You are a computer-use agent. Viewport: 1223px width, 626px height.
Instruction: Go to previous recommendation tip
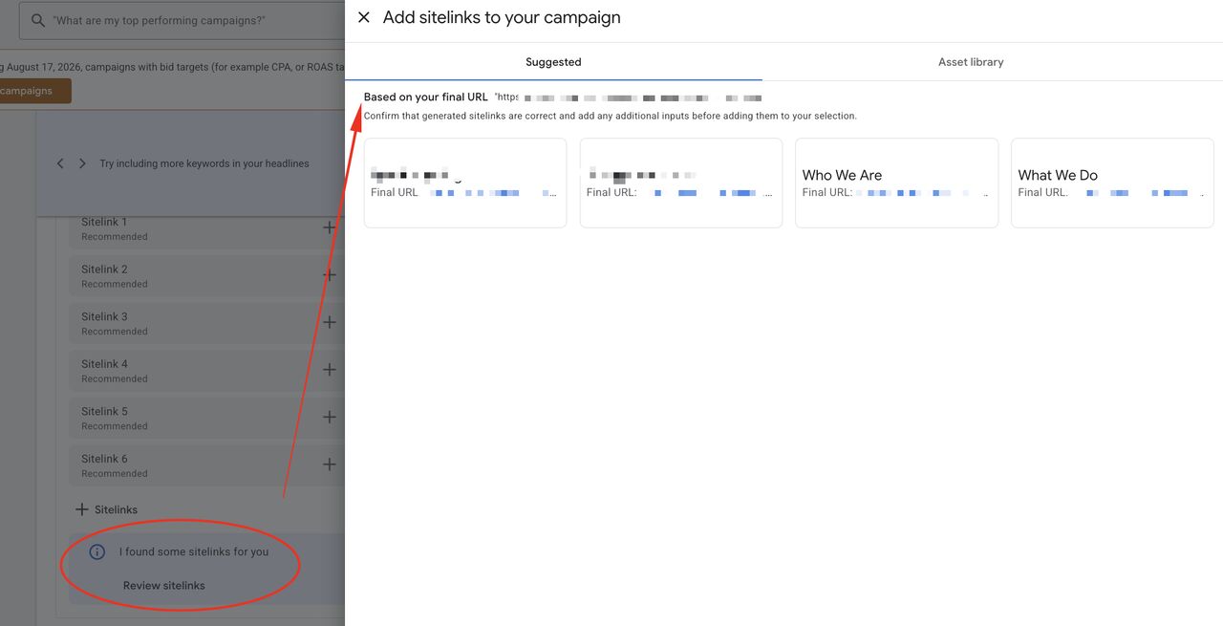(60, 163)
